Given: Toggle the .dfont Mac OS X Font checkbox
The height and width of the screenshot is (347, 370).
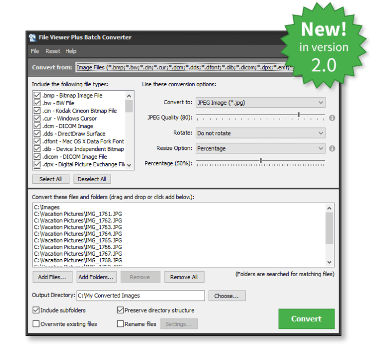Looking at the screenshot, I should pos(37,141).
